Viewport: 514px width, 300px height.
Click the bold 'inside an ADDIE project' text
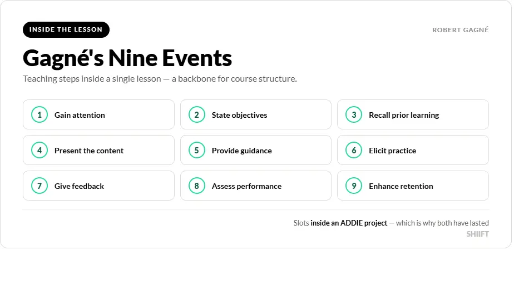pos(349,223)
